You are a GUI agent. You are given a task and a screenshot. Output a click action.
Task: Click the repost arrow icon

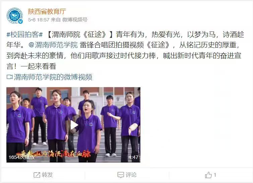tap(37, 175)
